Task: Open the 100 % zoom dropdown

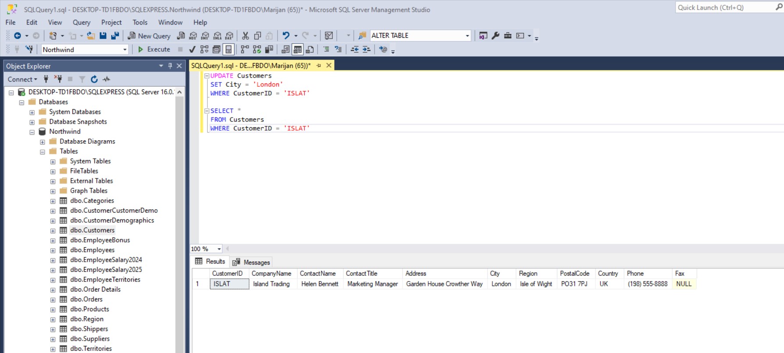Action: (x=219, y=249)
